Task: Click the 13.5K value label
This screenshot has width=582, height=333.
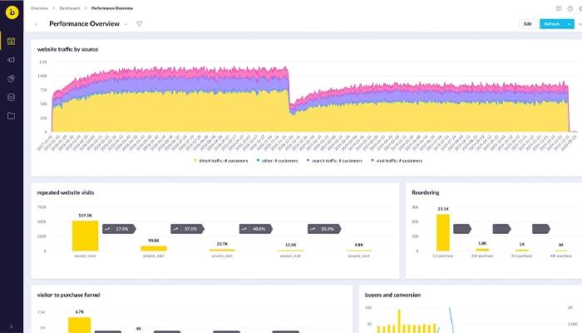Action: 291,245
